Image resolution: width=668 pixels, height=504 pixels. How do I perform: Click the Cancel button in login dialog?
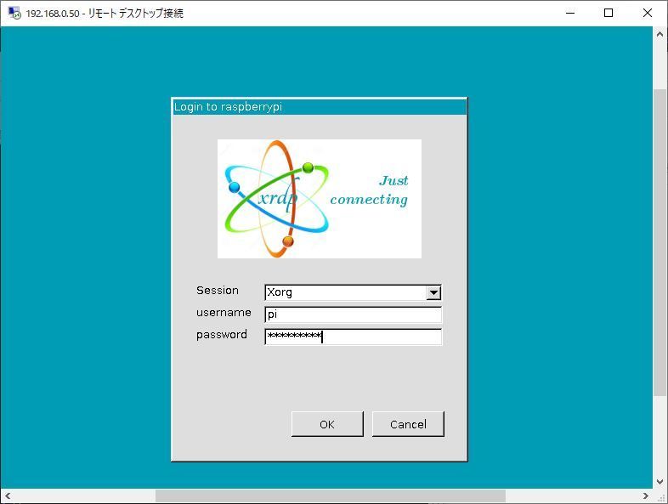tap(408, 424)
